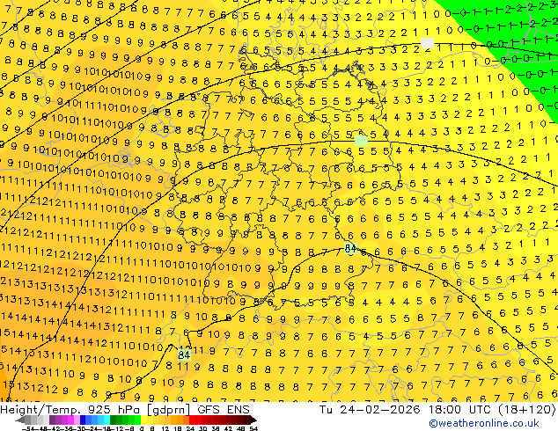Click the Height/Temp. 925 hPa title
The width and height of the screenshot is (558, 431).
[71, 410]
